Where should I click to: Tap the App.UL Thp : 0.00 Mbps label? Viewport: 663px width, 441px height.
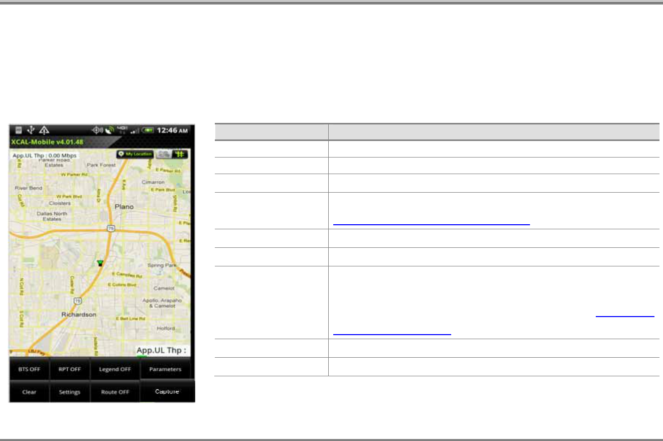point(44,156)
